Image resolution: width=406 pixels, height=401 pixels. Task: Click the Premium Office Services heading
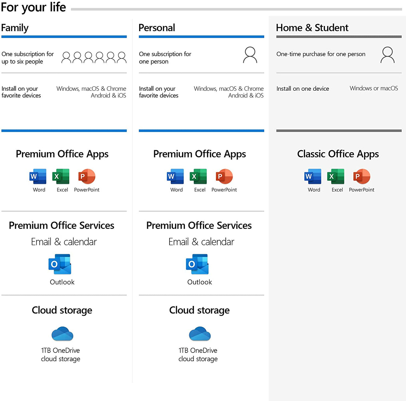click(x=61, y=225)
